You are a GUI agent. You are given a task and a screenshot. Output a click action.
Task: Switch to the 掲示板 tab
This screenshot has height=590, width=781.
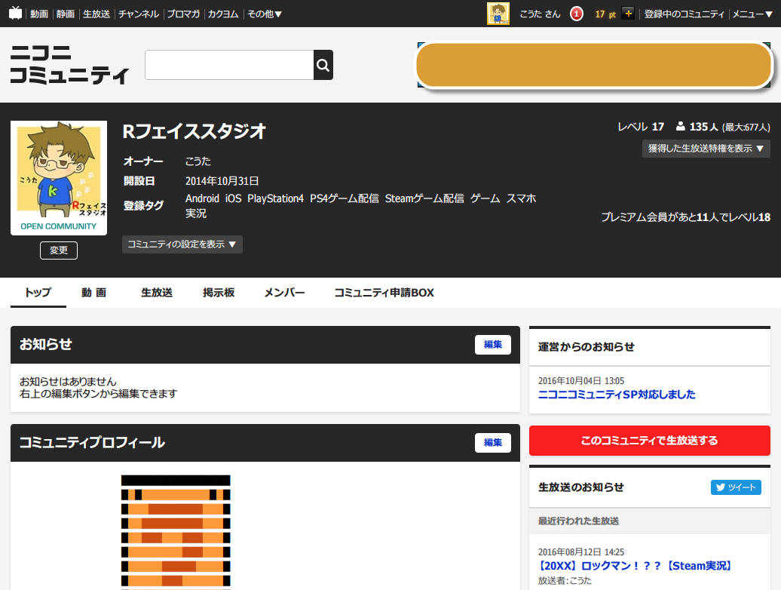point(219,293)
